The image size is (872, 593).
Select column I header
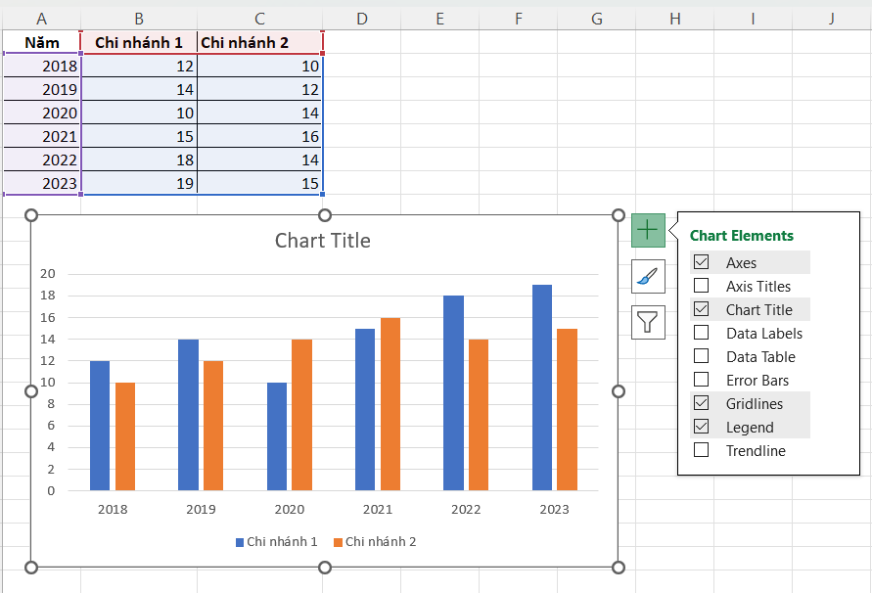pyautogui.click(x=753, y=19)
